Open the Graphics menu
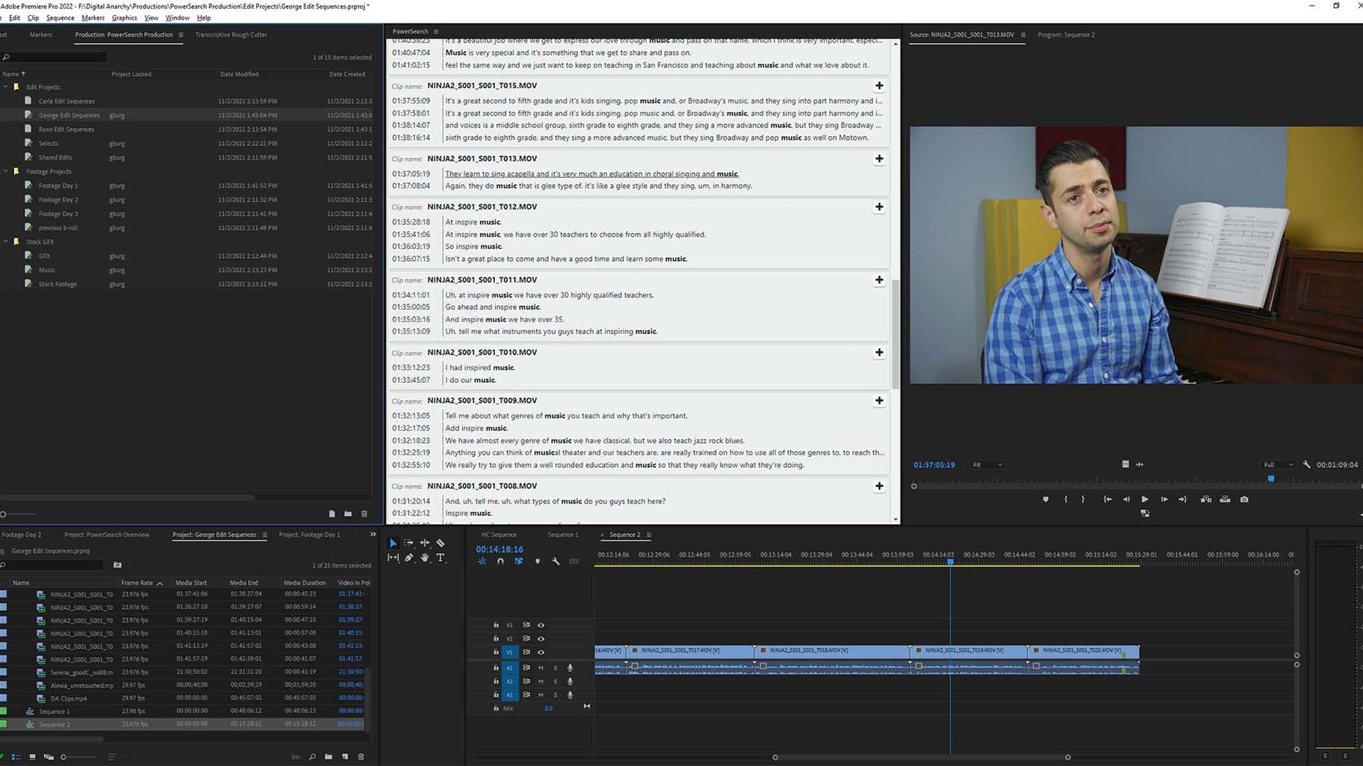 [x=124, y=18]
